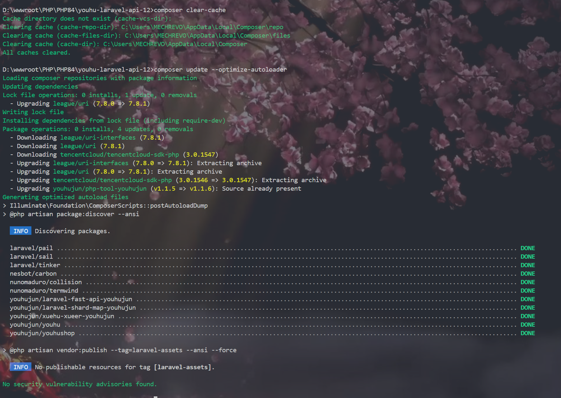Click the INFO badge beside No publishable resources

21,367
